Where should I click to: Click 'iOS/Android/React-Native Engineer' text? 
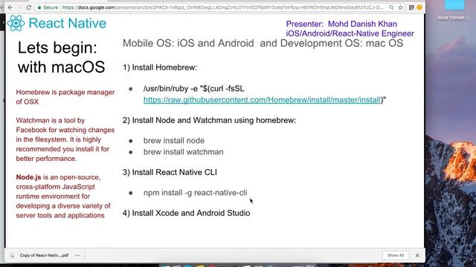(350, 33)
